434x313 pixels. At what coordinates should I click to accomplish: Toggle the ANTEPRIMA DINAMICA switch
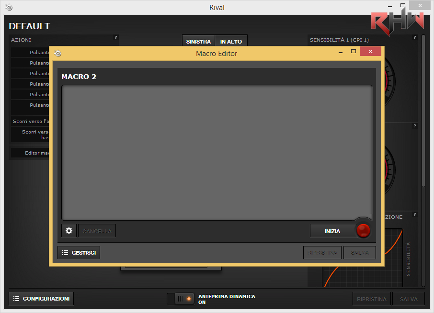coord(181,299)
